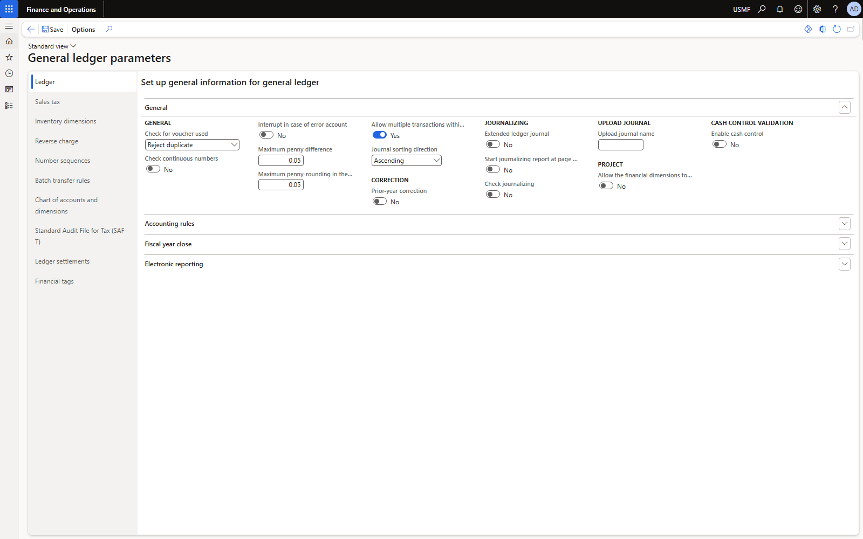Expand Fiscal year close section
This screenshot has width=863, height=539.
point(845,244)
